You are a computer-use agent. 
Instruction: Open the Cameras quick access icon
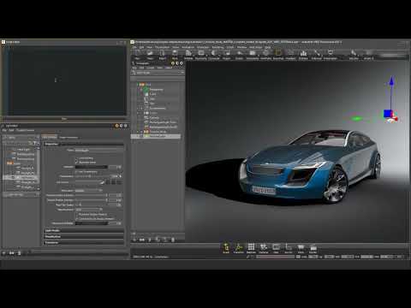click(x=264, y=247)
